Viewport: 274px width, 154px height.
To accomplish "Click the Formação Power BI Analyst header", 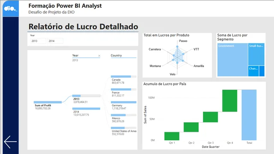I will pyautogui.click(x=65, y=6).
